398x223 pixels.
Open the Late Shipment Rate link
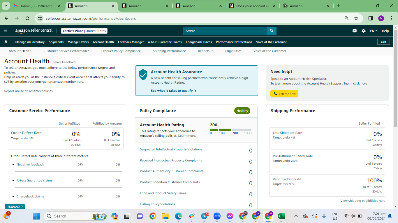click(287, 133)
